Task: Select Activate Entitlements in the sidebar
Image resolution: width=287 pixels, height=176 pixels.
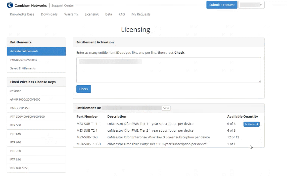Action: tap(36, 51)
